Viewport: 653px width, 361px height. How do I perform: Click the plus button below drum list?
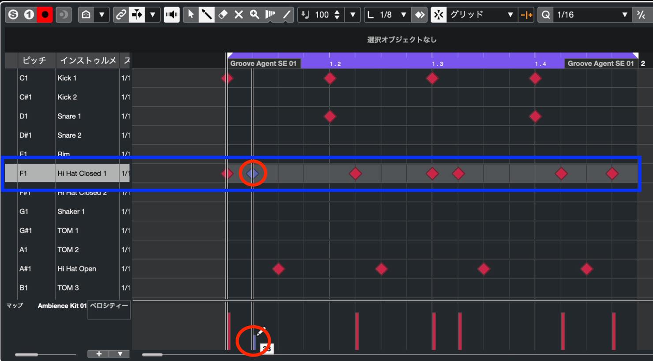[99, 354]
